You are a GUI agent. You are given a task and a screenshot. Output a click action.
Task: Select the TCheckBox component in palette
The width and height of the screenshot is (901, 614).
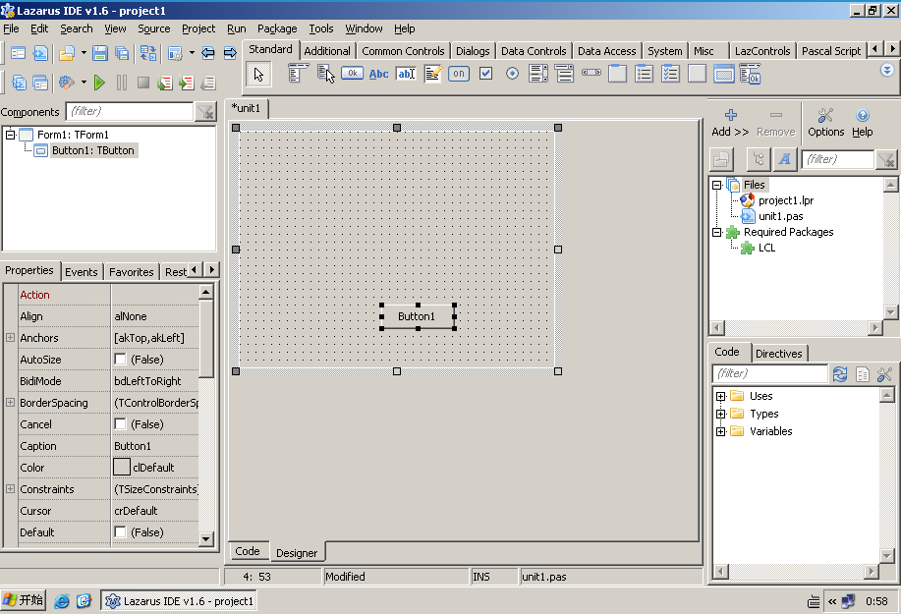tap(485, 74)
